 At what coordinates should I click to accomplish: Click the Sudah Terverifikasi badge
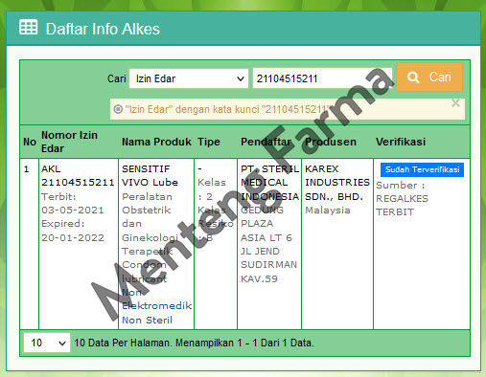422,169
